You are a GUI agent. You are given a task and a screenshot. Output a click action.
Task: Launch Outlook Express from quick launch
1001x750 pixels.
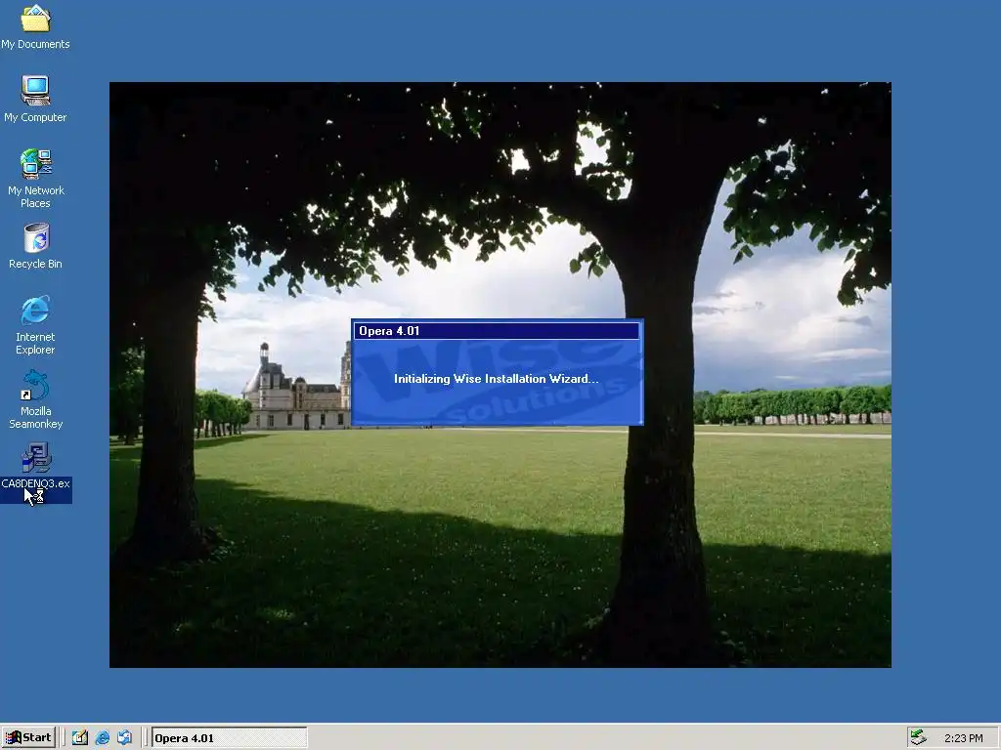[124, 738]
